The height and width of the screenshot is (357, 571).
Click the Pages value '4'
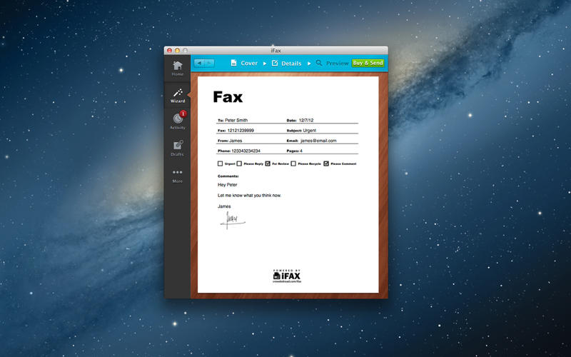301,151
